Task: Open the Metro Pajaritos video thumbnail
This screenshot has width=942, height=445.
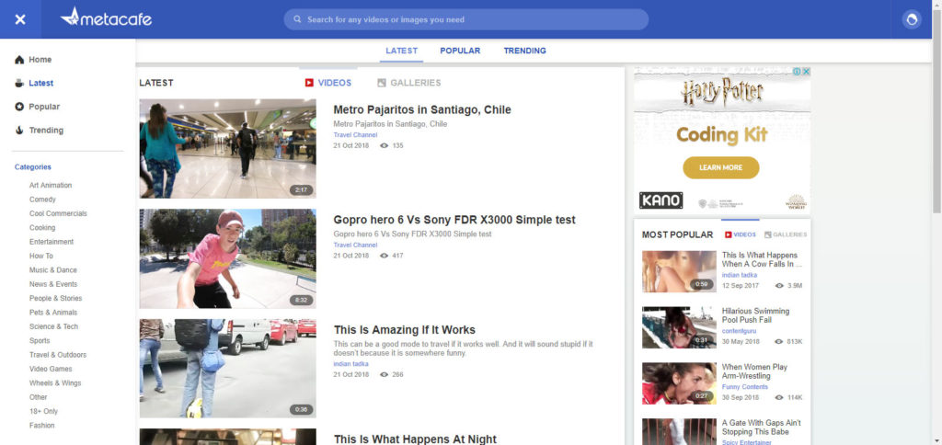Action: [228, 148]
